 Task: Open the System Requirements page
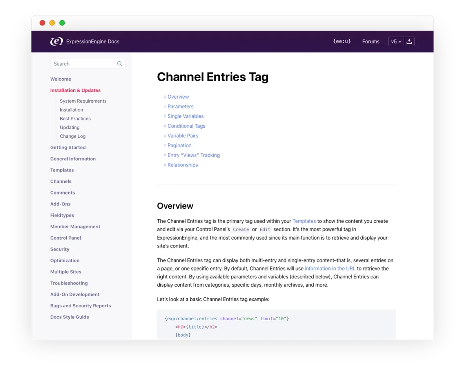tap(83, 101)
